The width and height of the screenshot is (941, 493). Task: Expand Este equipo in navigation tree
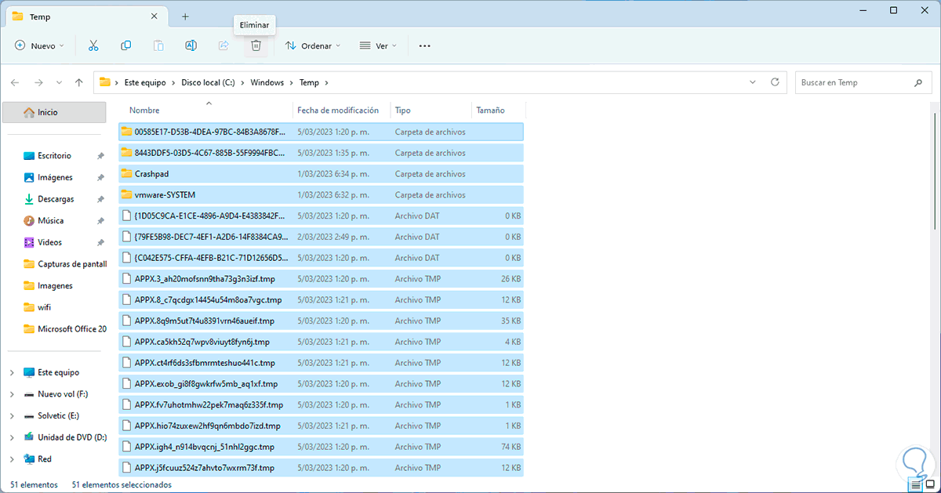pos(12,372)
